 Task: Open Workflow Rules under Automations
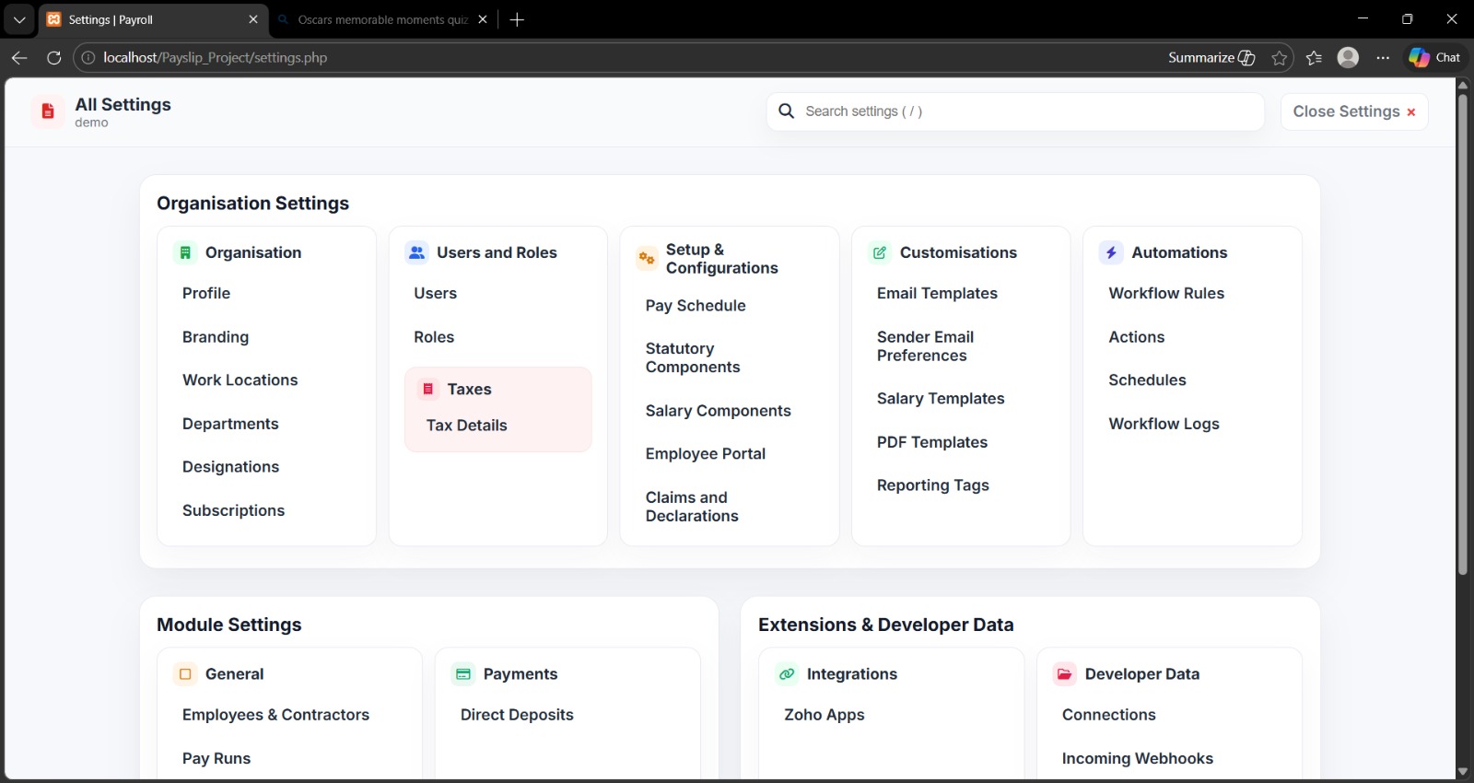1165,293
